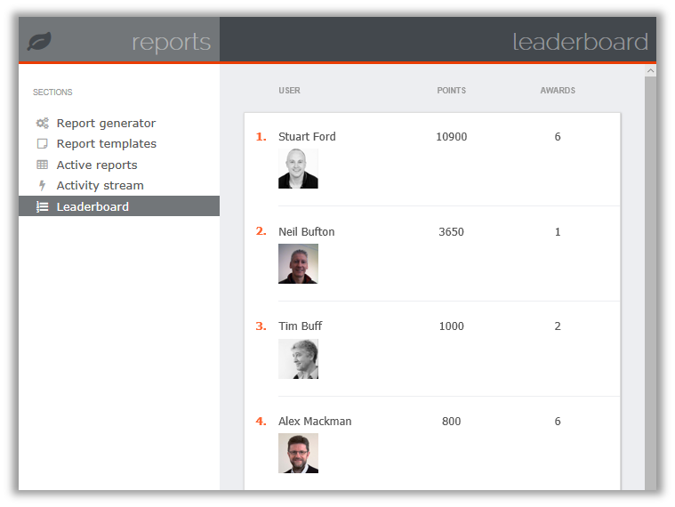Image resolution: width=675 pixels, height=507 pixels.
Task: Click the POINTS column header
Action: 451,91
